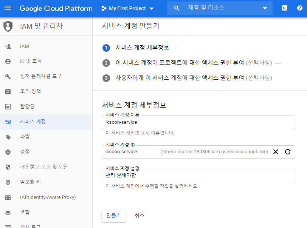
Task: Open 정책 문제해결 도구 menu item
Action: pos(46,76)
